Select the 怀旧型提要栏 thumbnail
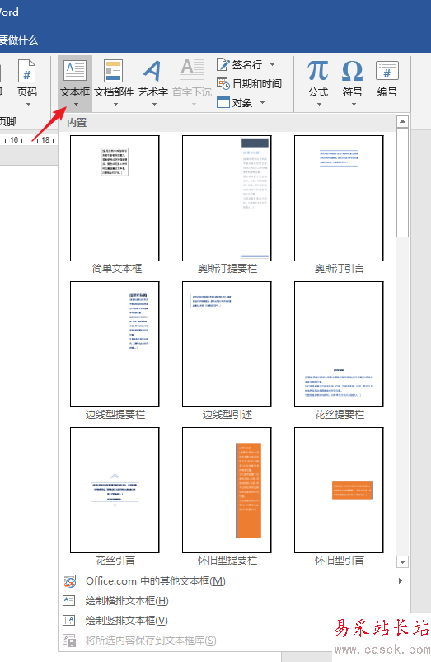This screenshot has width=431, height=662. point(227,490)
